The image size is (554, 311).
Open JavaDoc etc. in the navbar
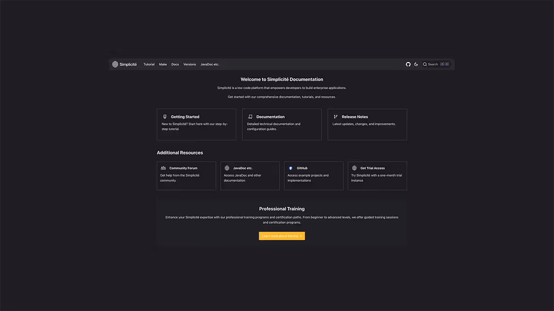210,64
